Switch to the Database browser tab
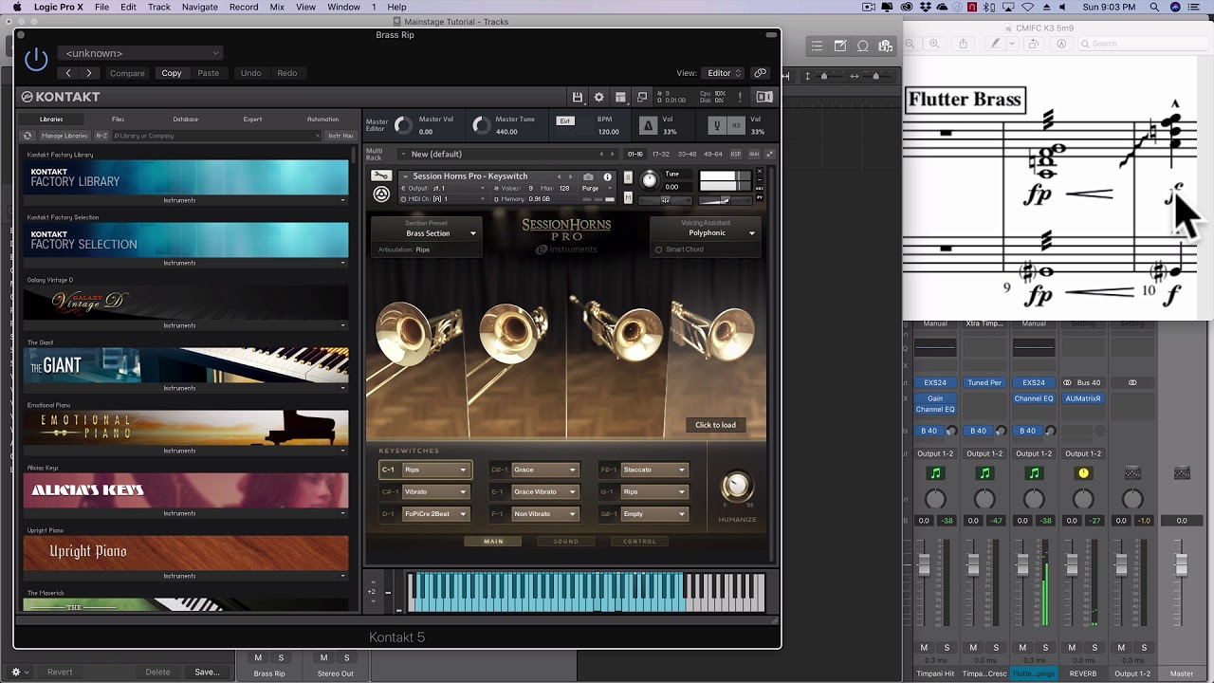 pyautogui.click(x=186, y=120)
